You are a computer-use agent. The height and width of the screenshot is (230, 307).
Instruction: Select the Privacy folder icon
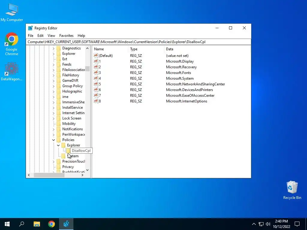coord(58,167)
